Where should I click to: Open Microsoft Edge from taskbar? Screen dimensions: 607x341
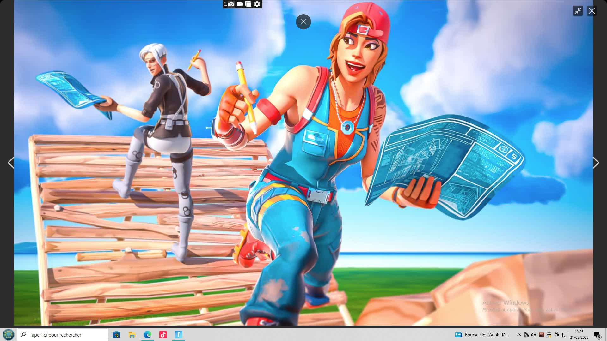click(x=148, y=335)
